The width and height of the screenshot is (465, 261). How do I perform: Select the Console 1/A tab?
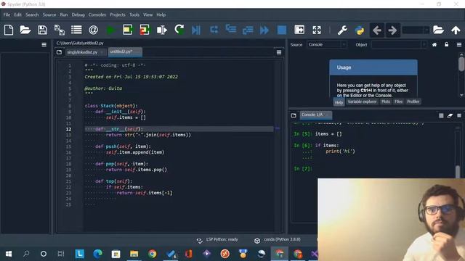[315, 115]
